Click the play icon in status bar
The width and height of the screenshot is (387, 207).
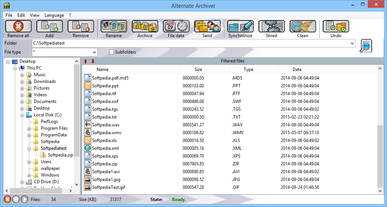click(x=24, y=199)
